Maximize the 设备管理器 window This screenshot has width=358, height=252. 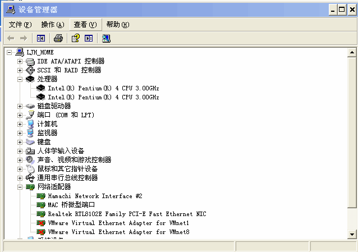pos(342,10)
